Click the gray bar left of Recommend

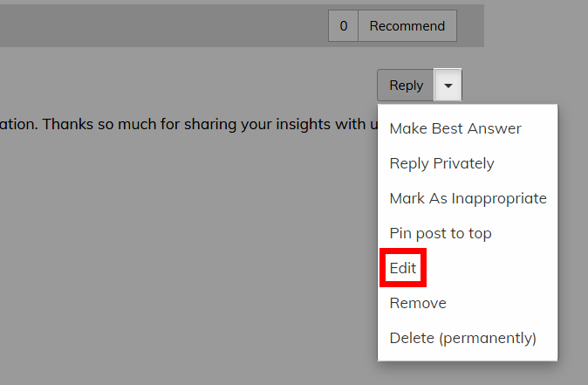point(163,26)
